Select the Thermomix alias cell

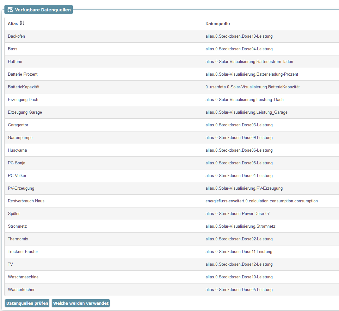[x=18, y=239]
